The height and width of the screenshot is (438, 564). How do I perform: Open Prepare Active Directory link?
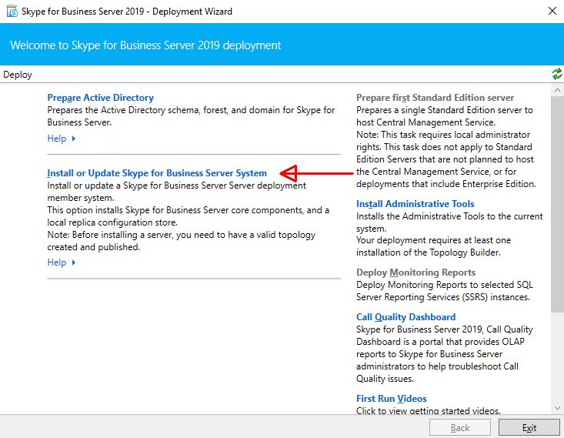(x=100, y=98)
